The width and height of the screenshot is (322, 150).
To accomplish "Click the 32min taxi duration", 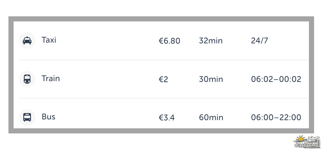I will pos(211,41).
